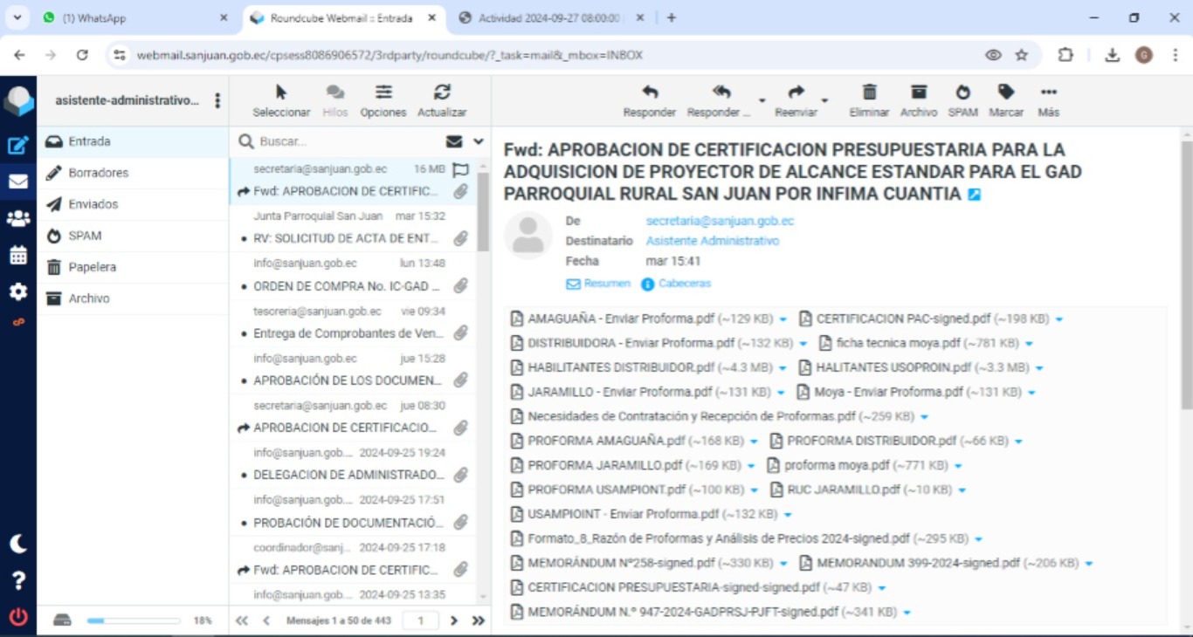Toggle unread filter envelope in search bar
The image size is (1193, 637).
[x=454, y=141]
